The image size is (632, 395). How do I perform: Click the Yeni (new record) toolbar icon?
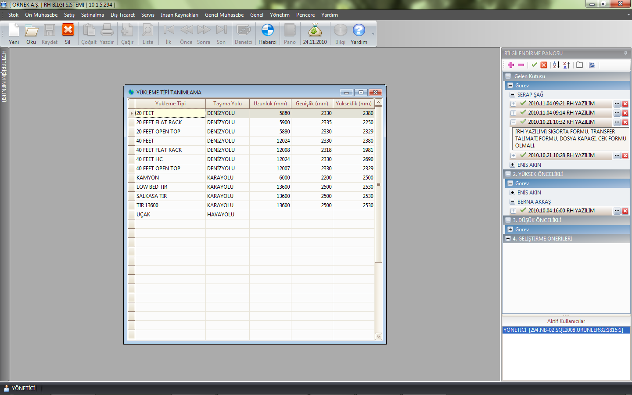tap(14, 34)
